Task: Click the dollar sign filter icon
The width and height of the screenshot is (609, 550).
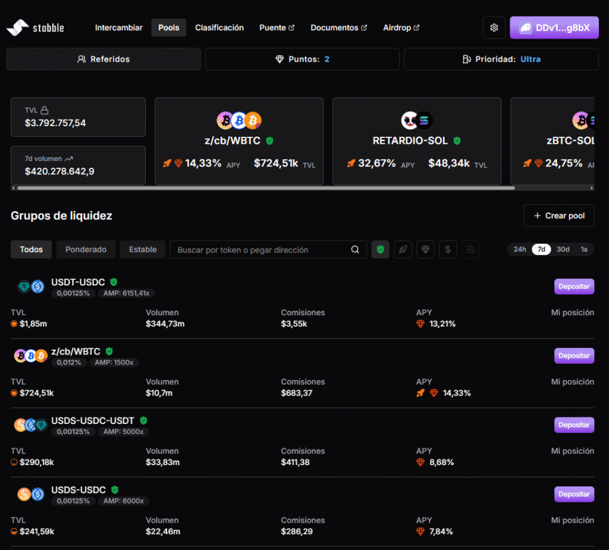Action: [x=448, y=250]
